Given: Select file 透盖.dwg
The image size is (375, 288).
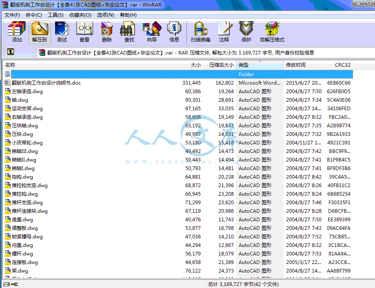Looking at the screenshot, I should click(x=22, y=220).
